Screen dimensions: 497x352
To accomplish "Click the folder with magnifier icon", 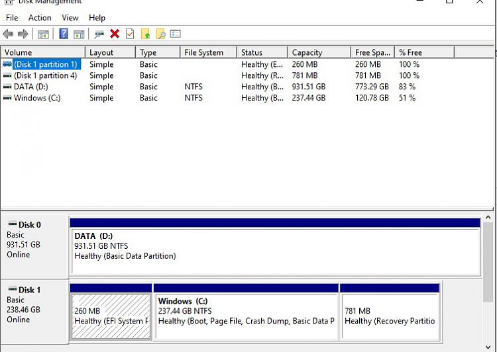I will coord(161,34).
